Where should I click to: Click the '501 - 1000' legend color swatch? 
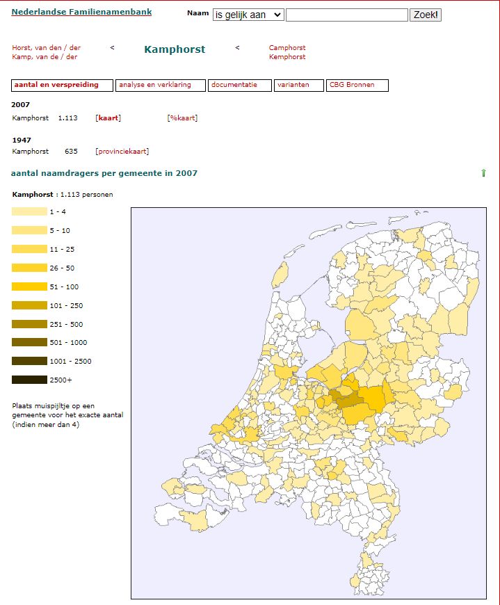point(29,342)
